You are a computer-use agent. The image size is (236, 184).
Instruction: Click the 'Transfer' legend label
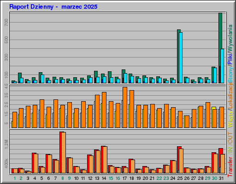230,167
